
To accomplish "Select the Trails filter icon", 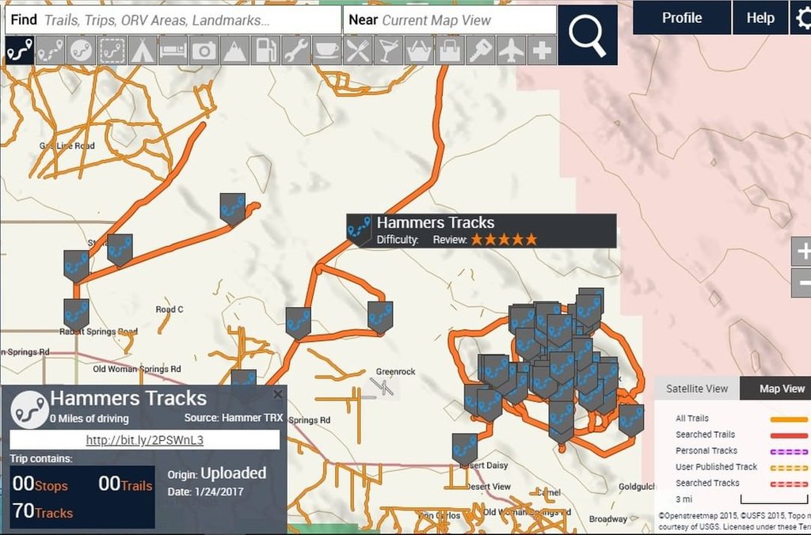I will [20, 51].
